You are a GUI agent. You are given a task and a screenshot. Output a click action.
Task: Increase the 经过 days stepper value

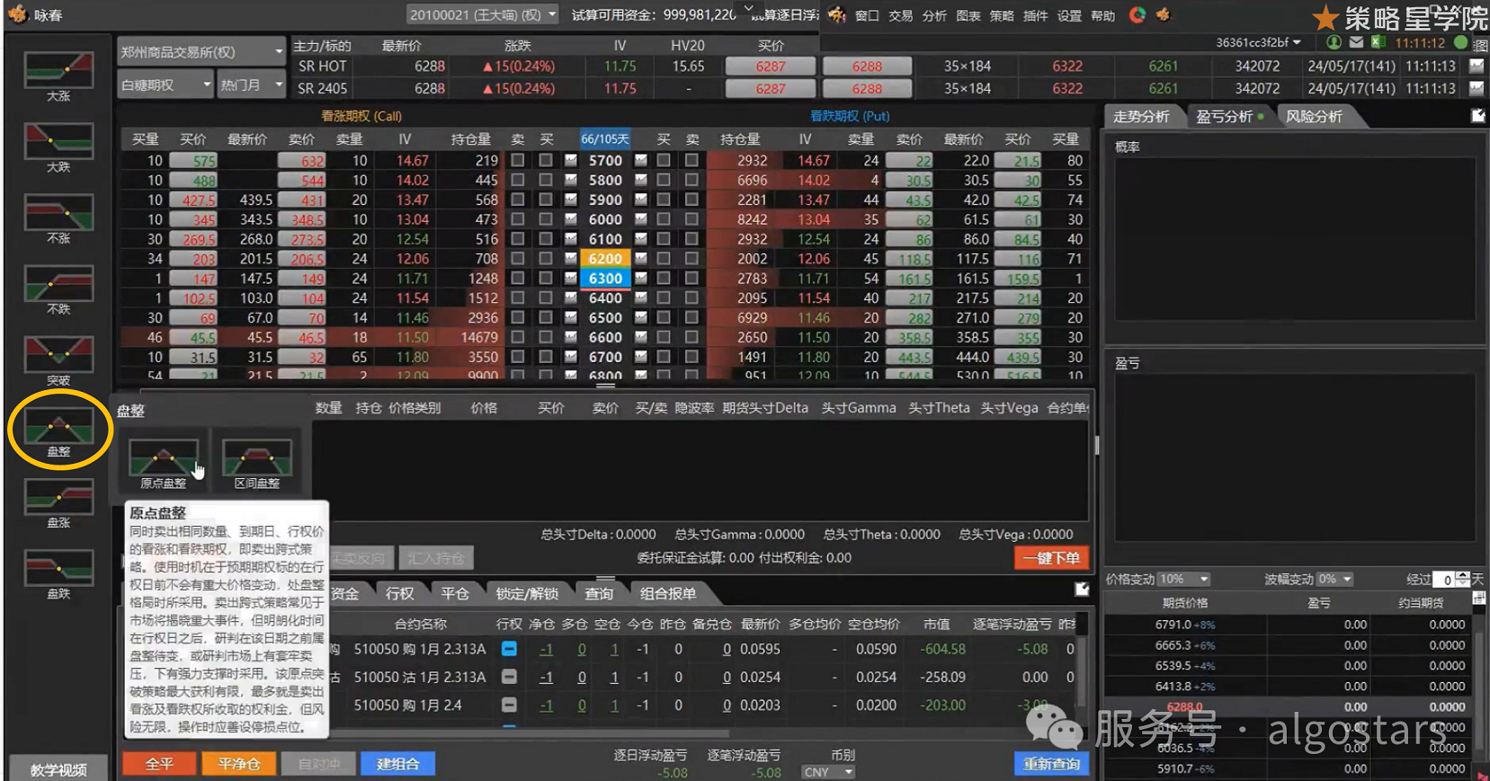click(1463, 575)
